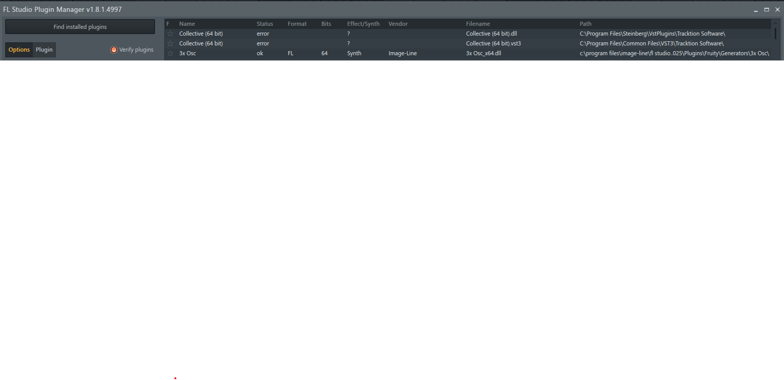The width and height of the screenshot is (784, 380).
Task: Open the Plugin tab
Action: [x=44, y=50]
